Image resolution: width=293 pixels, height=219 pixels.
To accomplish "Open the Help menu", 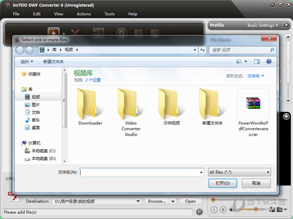I will [x=133, y=14].
